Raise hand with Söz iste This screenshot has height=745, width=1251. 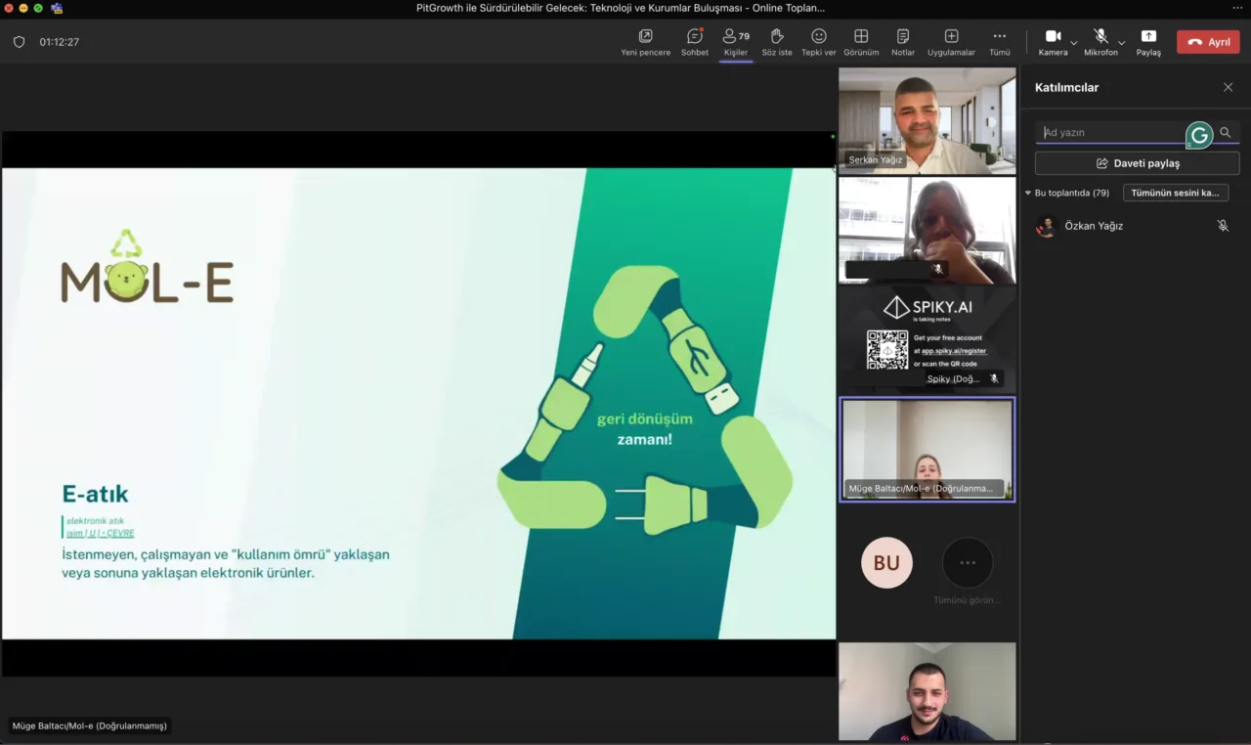coord(777,42)
